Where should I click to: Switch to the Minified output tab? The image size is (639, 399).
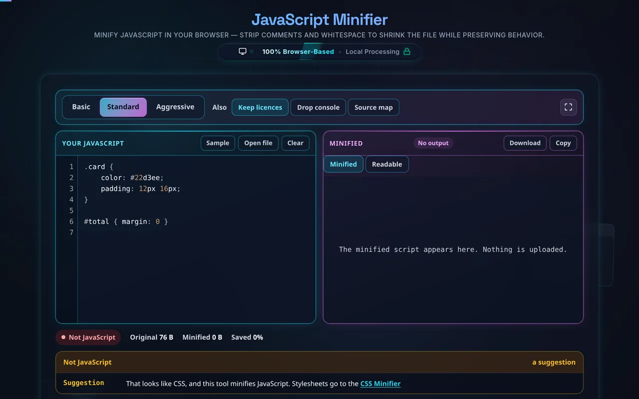(343, 164)
